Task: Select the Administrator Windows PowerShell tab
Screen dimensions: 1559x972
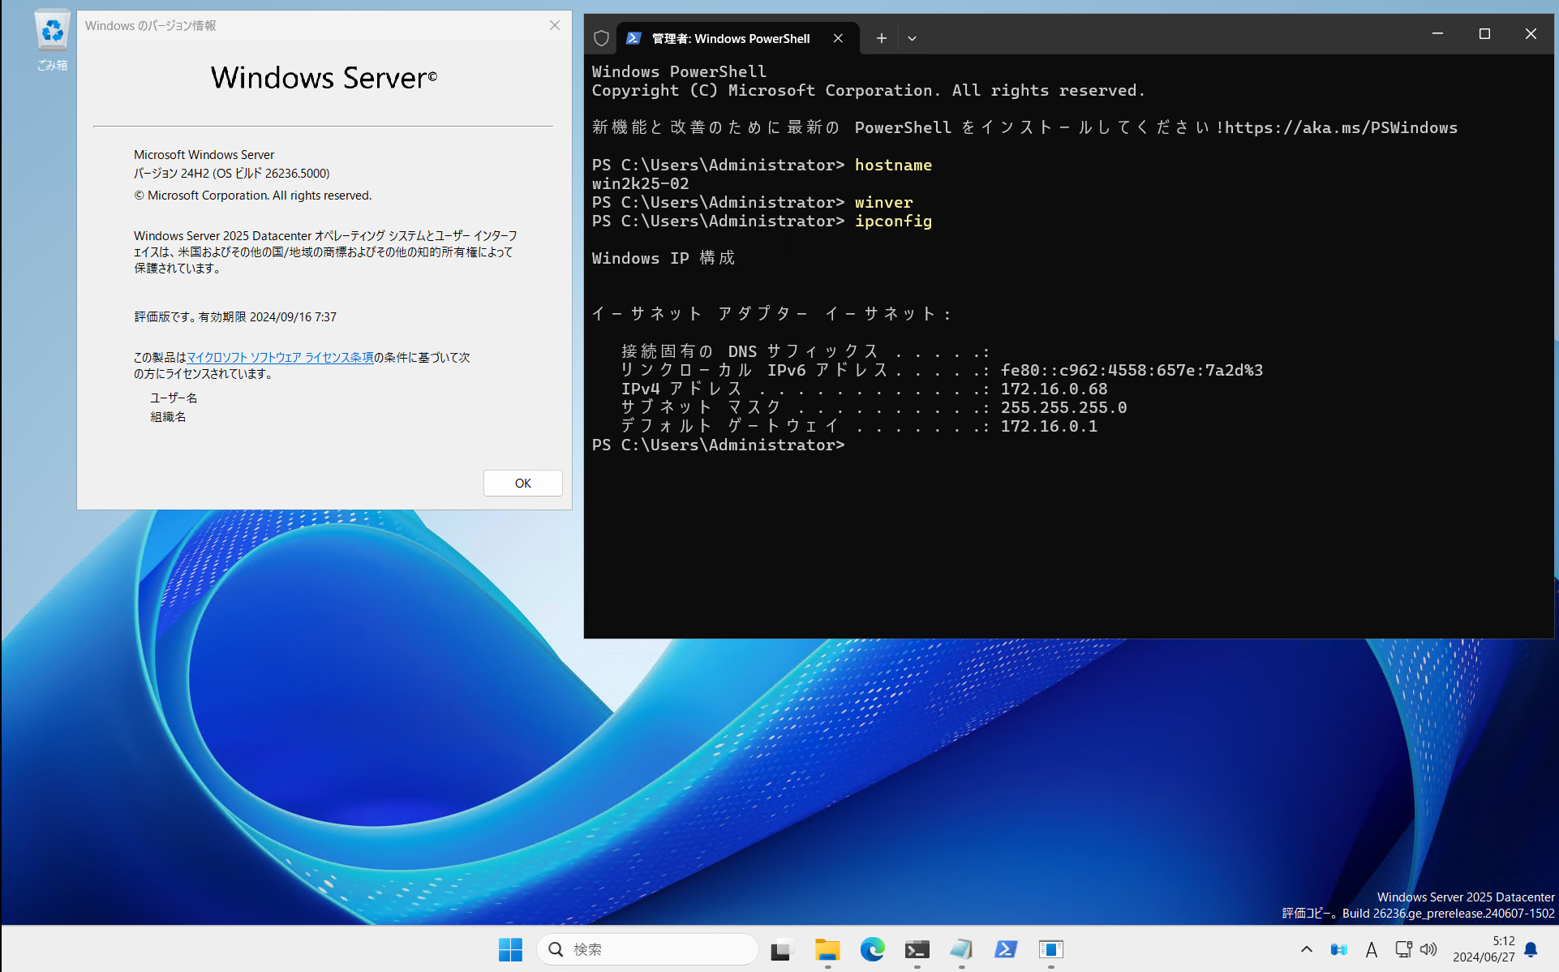Action: click(x=730, y=38)
